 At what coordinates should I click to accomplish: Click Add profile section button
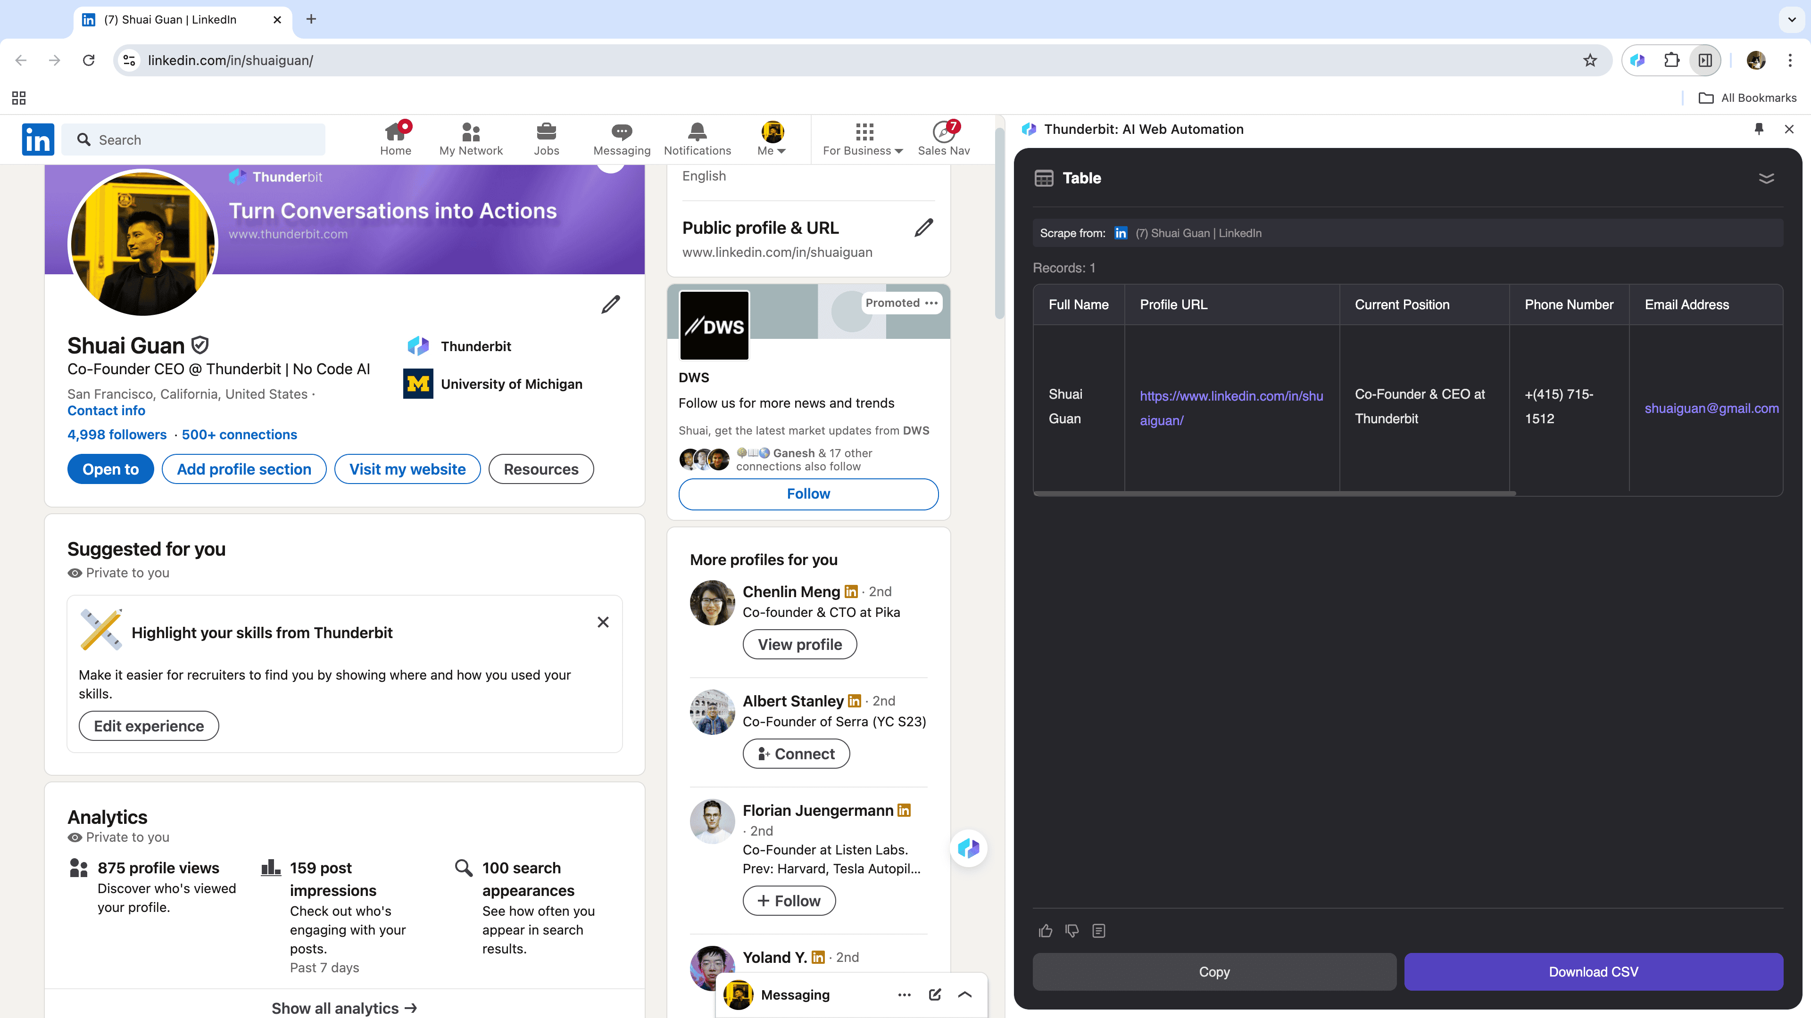244,469
